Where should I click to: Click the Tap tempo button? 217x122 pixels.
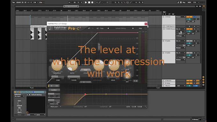[x=13, y=2]
